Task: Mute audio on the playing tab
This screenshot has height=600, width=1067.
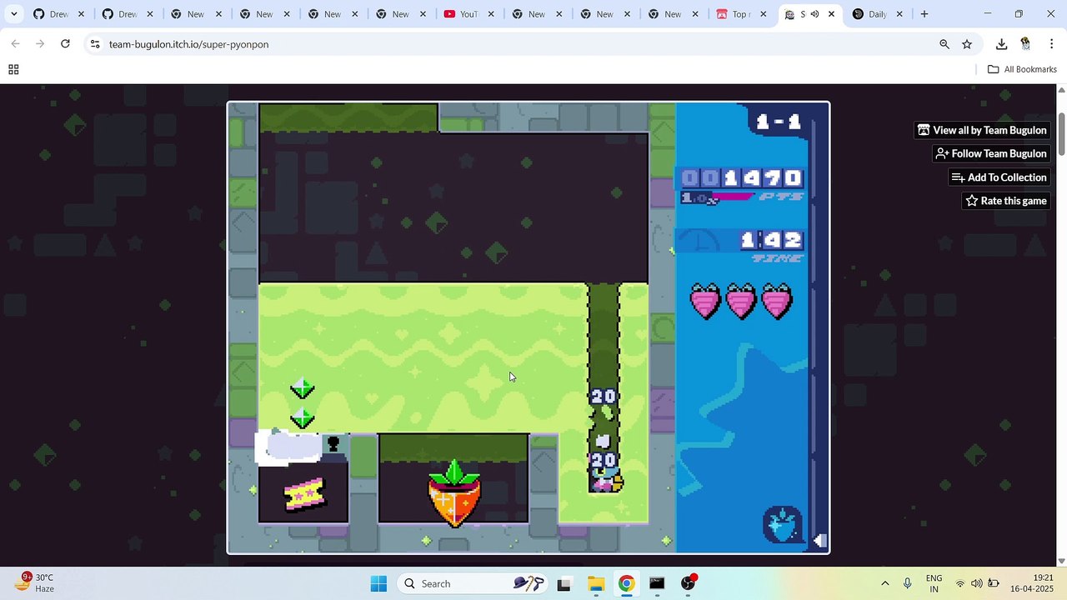Action: (814, 14)
